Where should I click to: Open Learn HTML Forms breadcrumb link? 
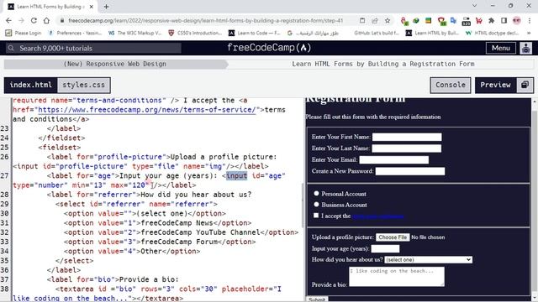(x=383, y=64)
